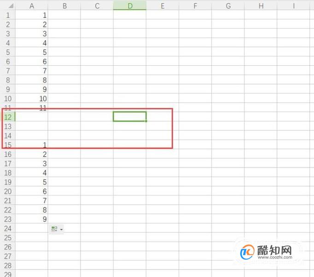Click cell A4 containing value 4

pyautogui.click(x=32, y=43)
